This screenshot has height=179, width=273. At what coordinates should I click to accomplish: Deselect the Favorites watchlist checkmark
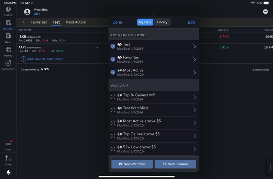(x=113, y=59)
